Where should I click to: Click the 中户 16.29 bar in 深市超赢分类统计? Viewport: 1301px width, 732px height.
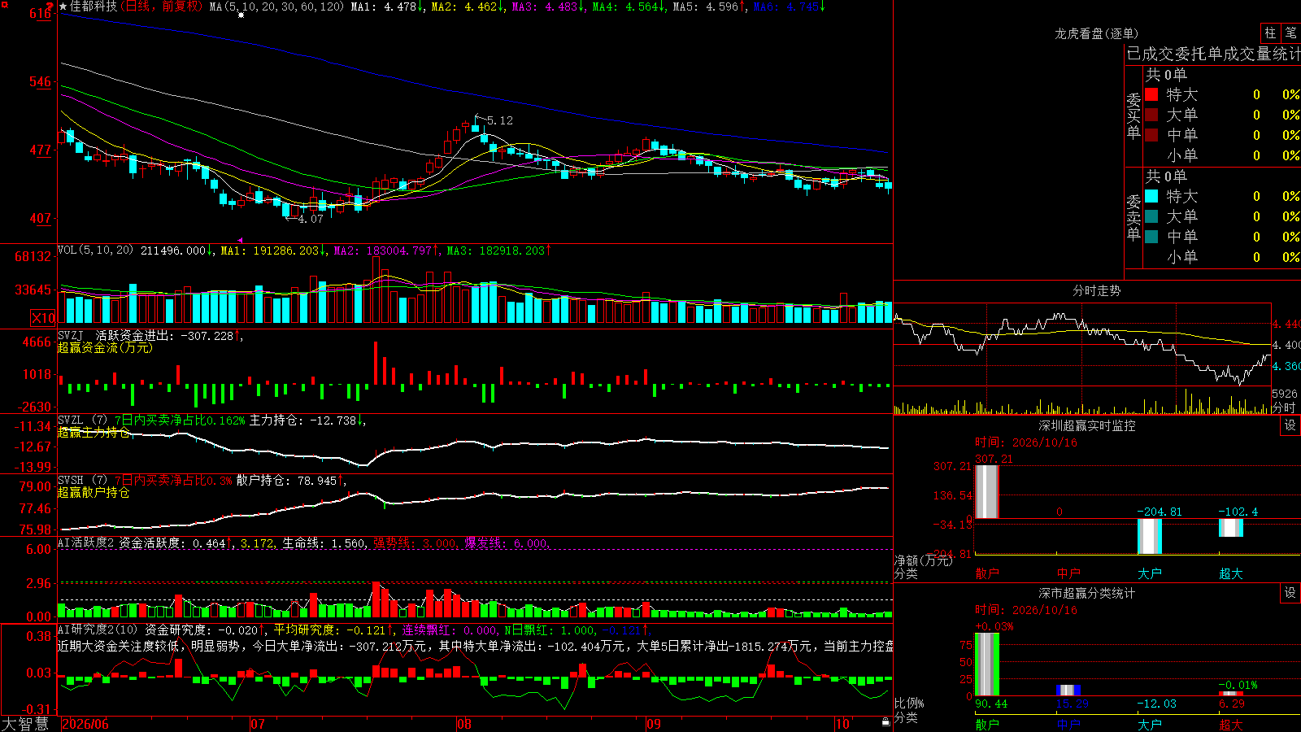[1068, 691]
